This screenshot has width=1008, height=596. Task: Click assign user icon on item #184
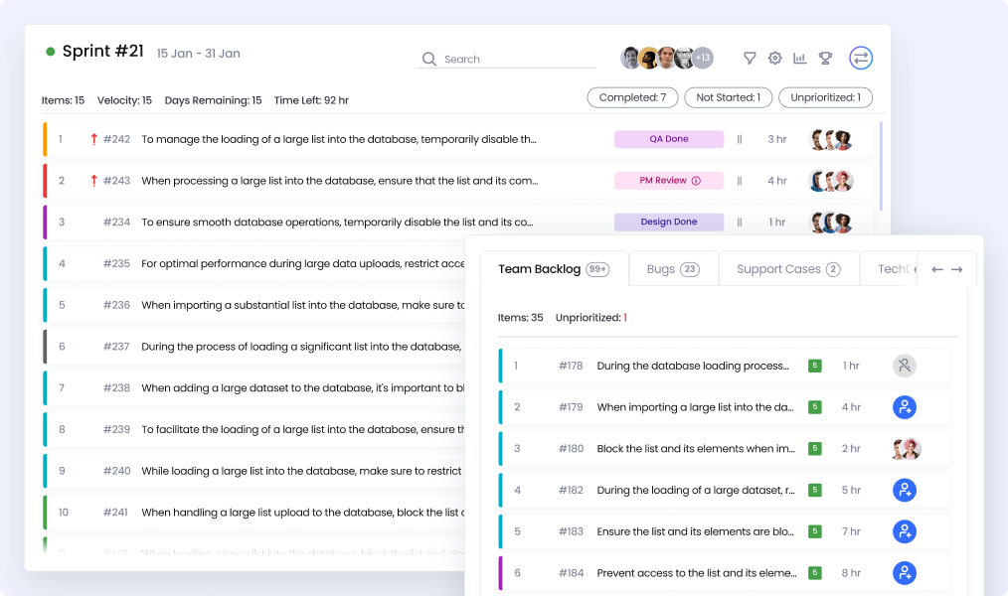tap(904, 573)
